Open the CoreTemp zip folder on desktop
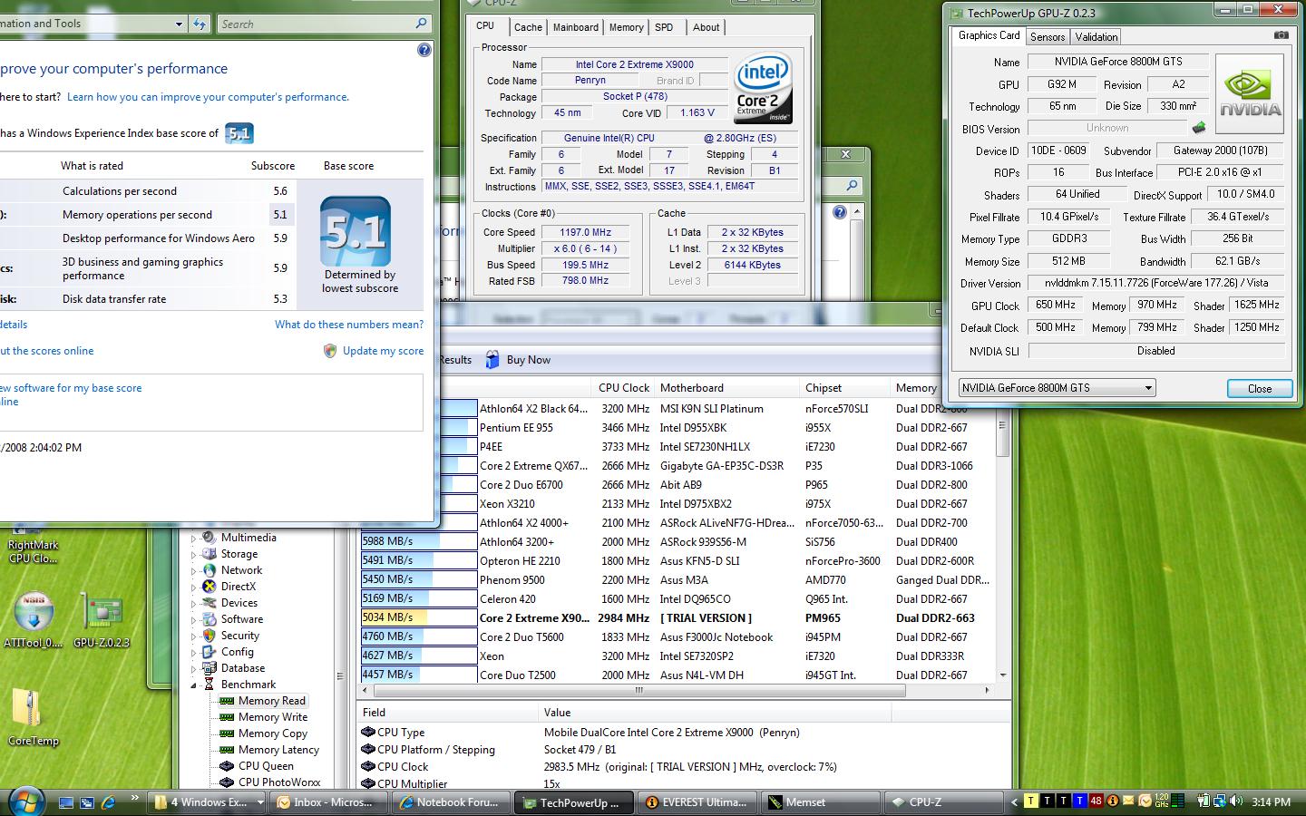 tap(33, 717)
